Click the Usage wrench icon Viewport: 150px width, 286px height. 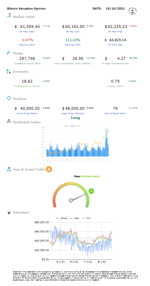click(8, 53)
